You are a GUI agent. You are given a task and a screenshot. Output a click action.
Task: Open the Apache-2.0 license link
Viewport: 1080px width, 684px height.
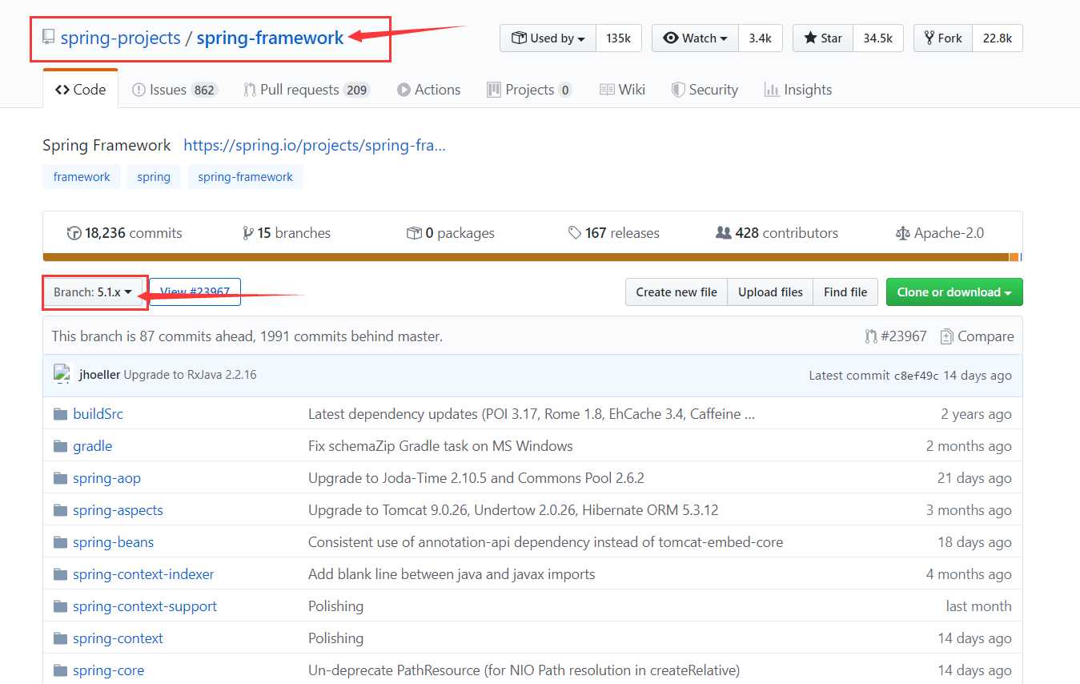pyautogui.click(x=940, y=233)
